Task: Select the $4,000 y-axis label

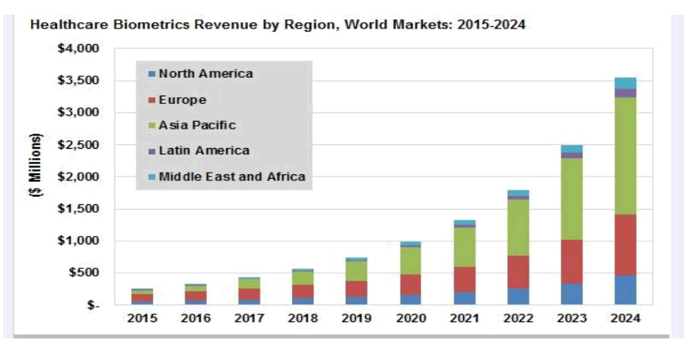Action: (x=80, y=49)
